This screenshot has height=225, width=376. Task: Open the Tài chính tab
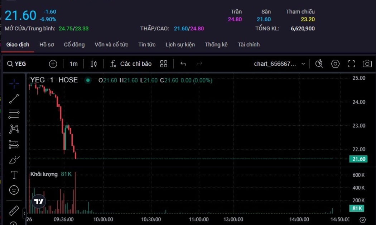coord(249,45)
